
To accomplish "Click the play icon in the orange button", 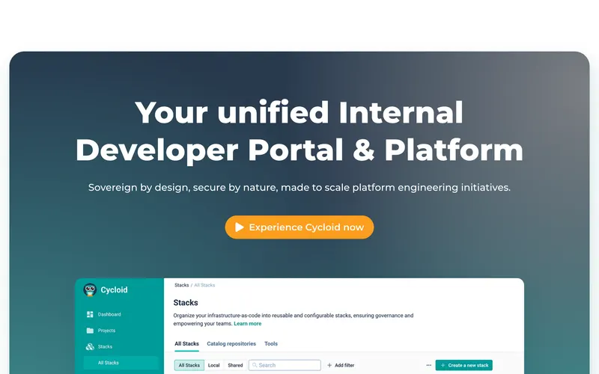I will coord(239,227).
